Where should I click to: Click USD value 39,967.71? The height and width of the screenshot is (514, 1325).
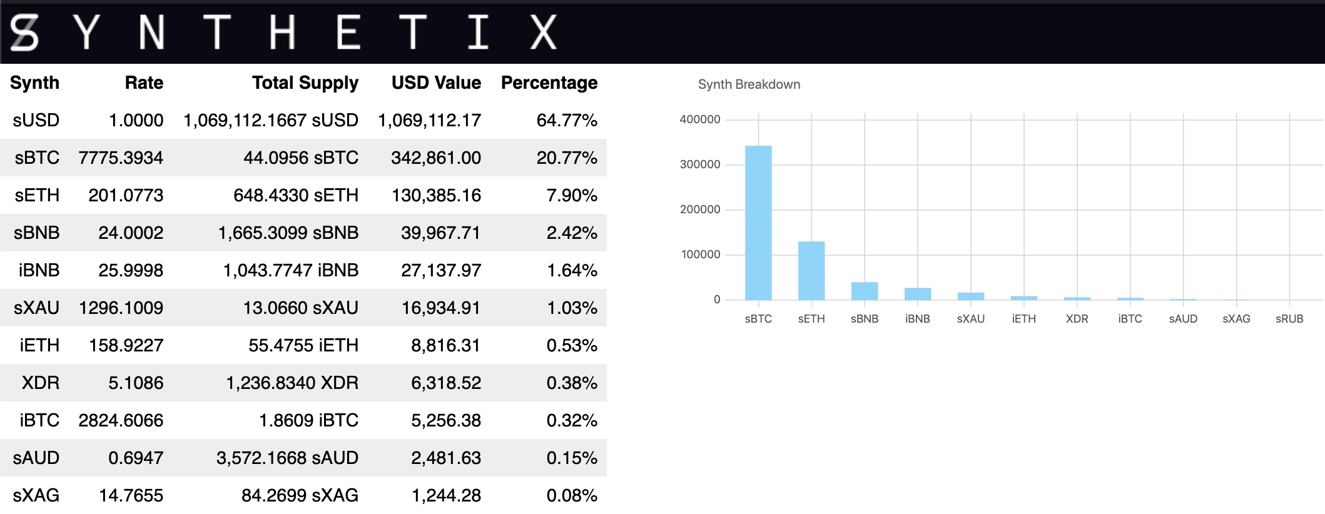(441, 233)
